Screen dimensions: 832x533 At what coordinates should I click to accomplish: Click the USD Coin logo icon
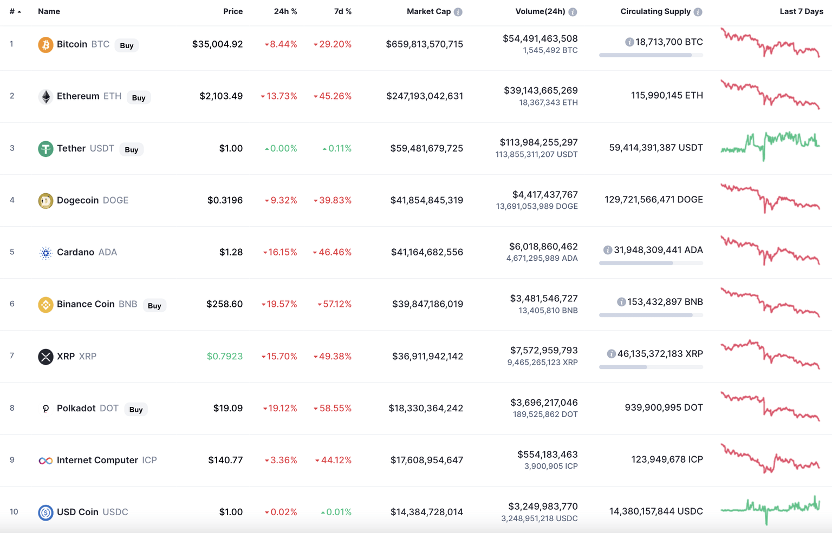45,512
